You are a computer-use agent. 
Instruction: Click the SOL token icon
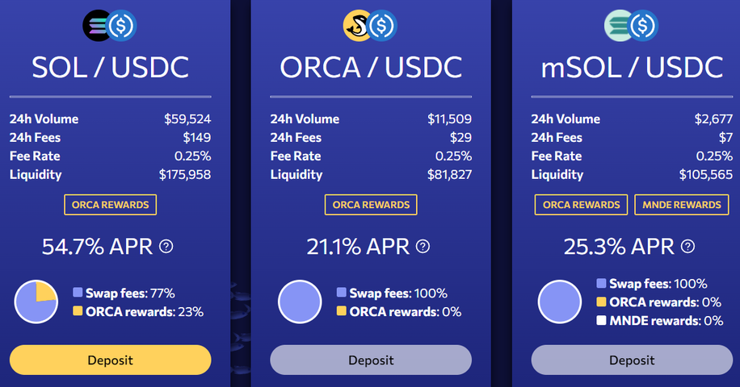[x=96, y=26]
